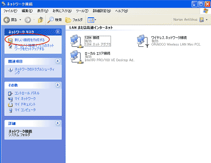Image resolution: width=211 pixels, height=163 pixels.
Task: Select the ワイヤレス ネットワーク接続 icon
Action: tap(143, 41)
